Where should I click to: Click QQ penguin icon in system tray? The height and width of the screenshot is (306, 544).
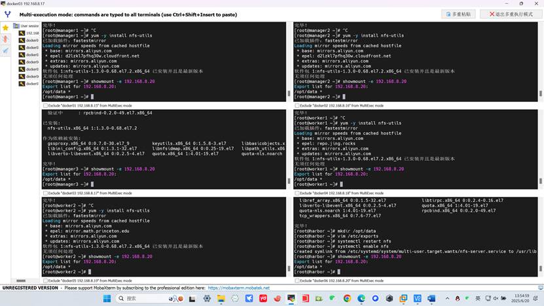tap(458, 298)
